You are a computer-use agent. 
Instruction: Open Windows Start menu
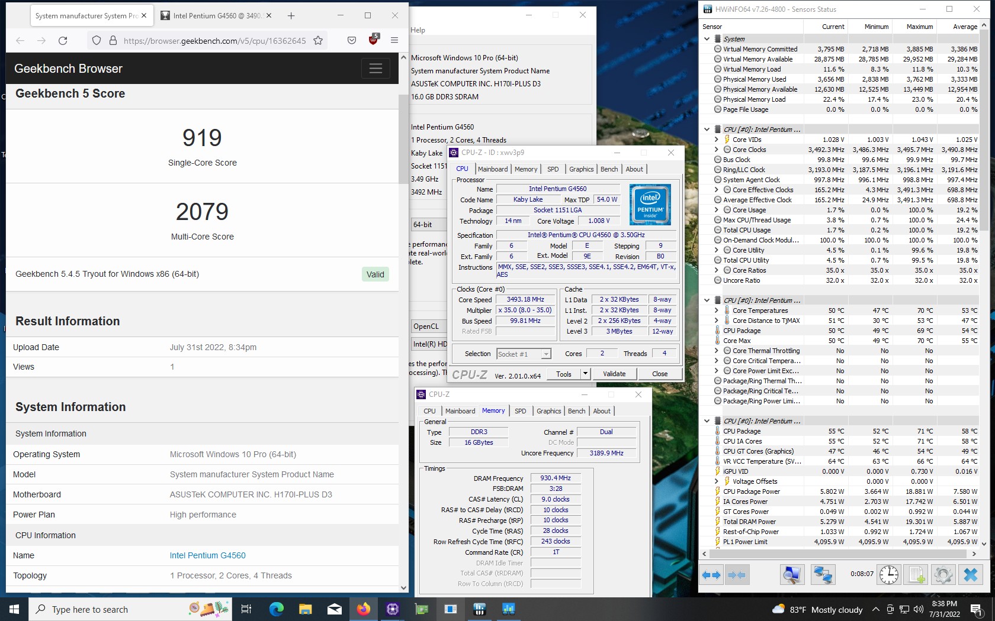pyautogui.click(x=14, y=609)
